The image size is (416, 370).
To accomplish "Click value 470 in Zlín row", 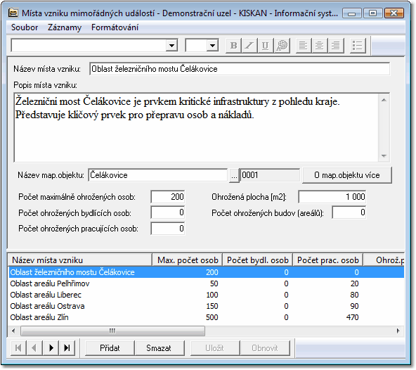I will point(352,317).
